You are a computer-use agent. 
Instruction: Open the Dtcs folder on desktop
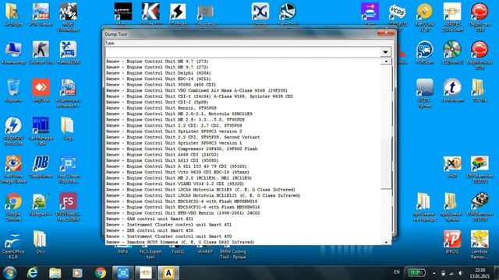[40, 242]
